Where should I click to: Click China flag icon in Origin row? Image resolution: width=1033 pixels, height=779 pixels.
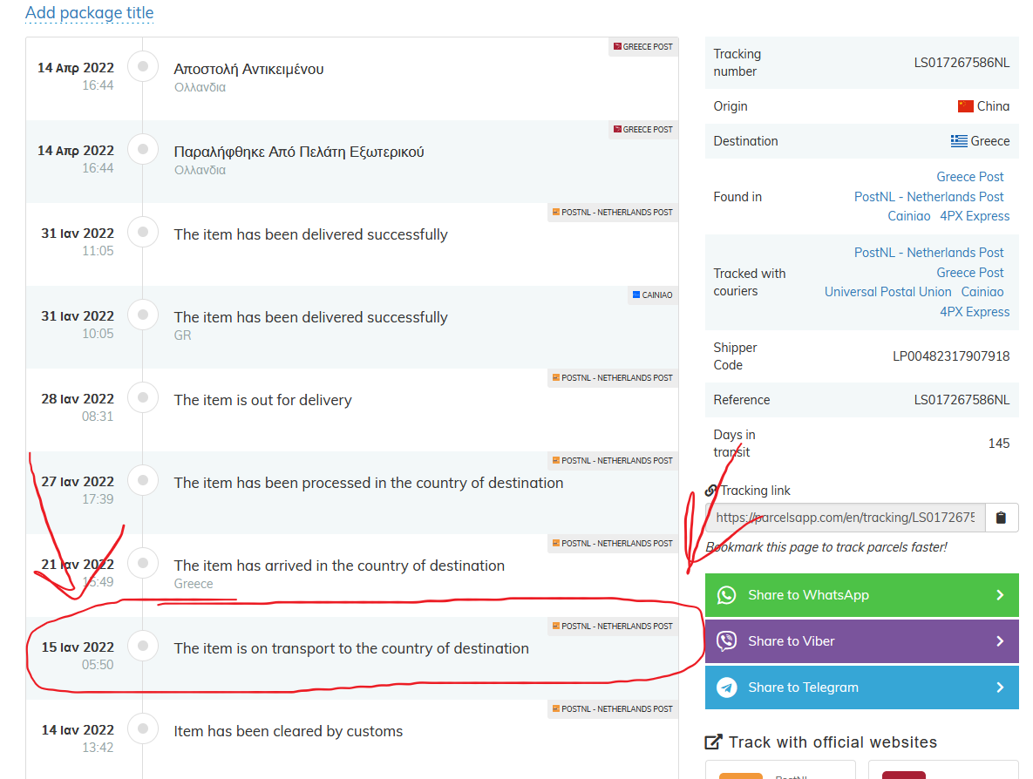point(966,106)
